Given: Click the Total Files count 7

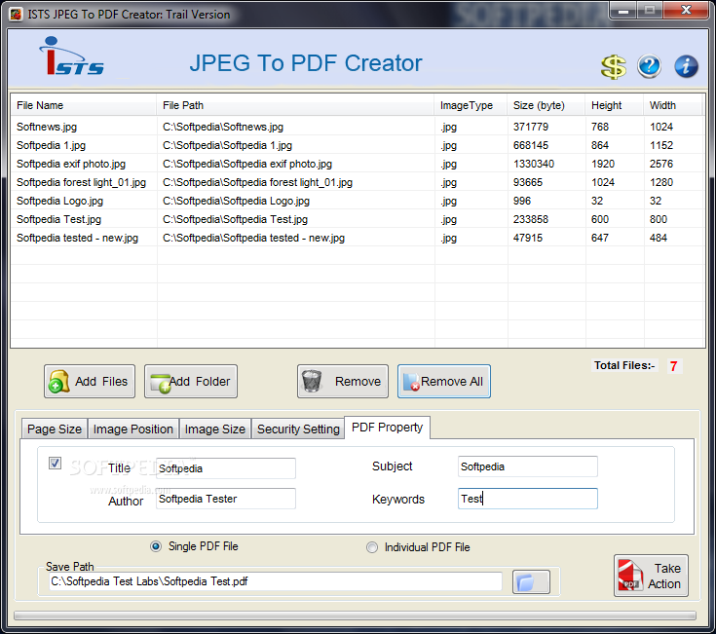Looking at the screenshot, I should pyautogui.click(x=673, y=366).
